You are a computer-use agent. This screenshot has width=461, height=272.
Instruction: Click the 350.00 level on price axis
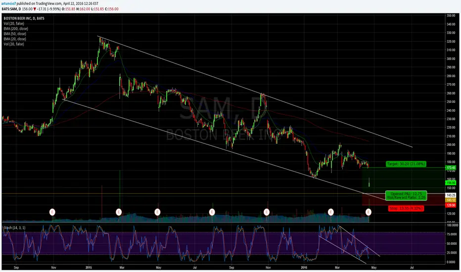(x=451, y=15)
